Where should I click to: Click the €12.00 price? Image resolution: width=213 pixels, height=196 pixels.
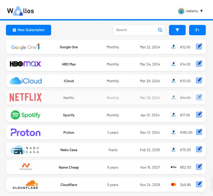[x=185, y=47]
